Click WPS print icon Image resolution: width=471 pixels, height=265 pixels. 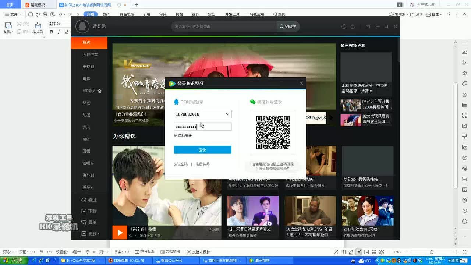[x=45, y=14]
